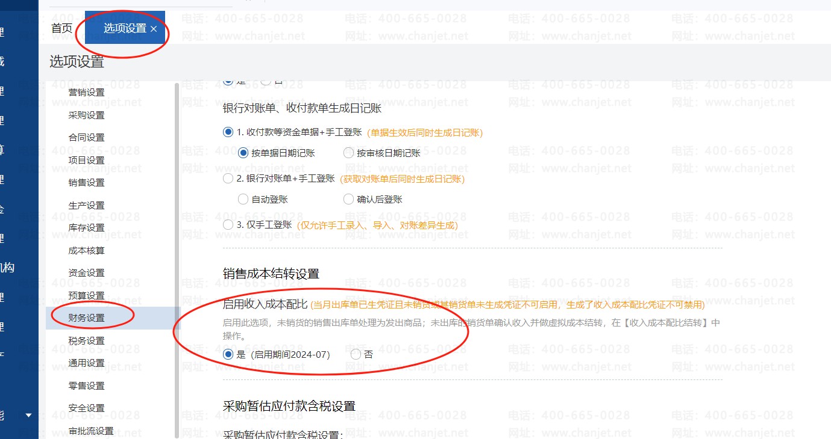Open 资金设置 in the settings list
The height and width of the screenshot is (439, 831).
coord(87,272)
